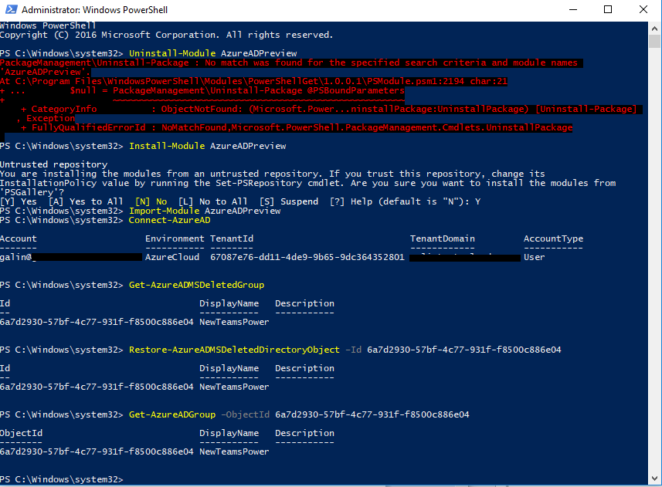This screenshot has width=662, height=487.
Task: Click 'Uninstall-Module' command text
Action: (x=172, y=53)
